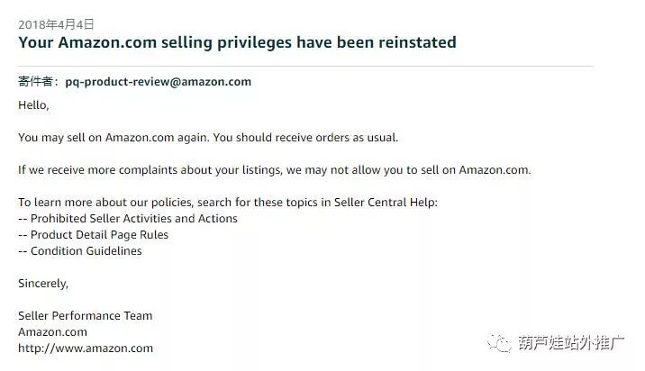Click the "Amazon.com" signature line above the URL
Image resolution: width=645 pixels, height=371 pixels.
click(x=53, y=332)
